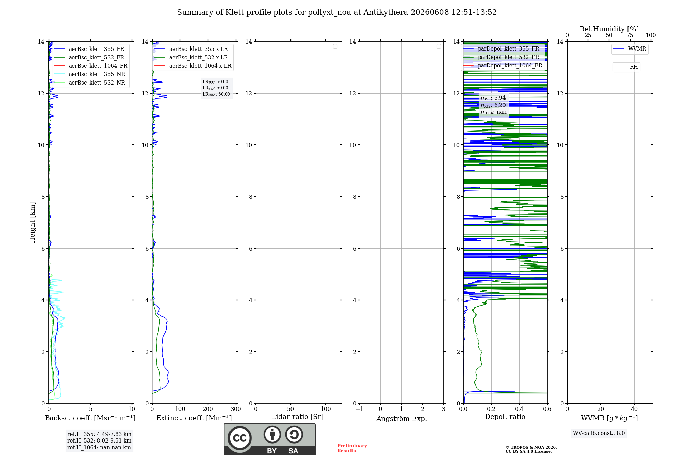
Task: Click legend entry parDepol_klett_532_FR
Action: 501,57
